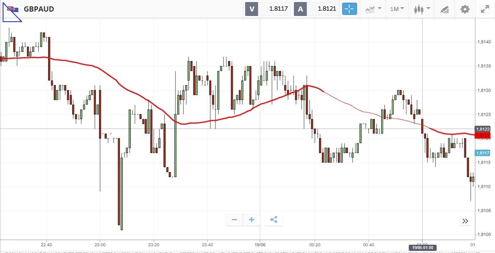Viewport: 495px width, 253px height.
Task: Click the share chart icon
Action: [274, 220]
